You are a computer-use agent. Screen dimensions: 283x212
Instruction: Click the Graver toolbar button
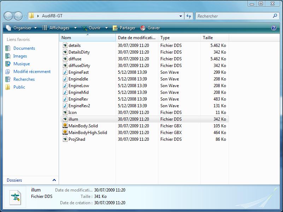pos(150,28)
